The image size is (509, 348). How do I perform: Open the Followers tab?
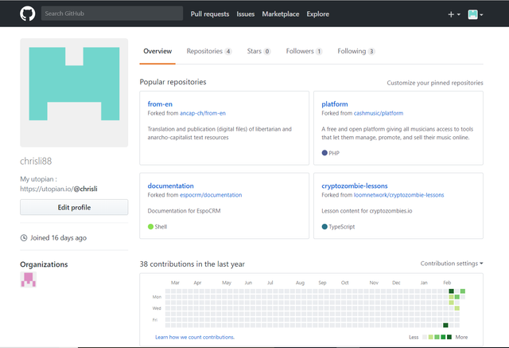[x=304, y=51]
